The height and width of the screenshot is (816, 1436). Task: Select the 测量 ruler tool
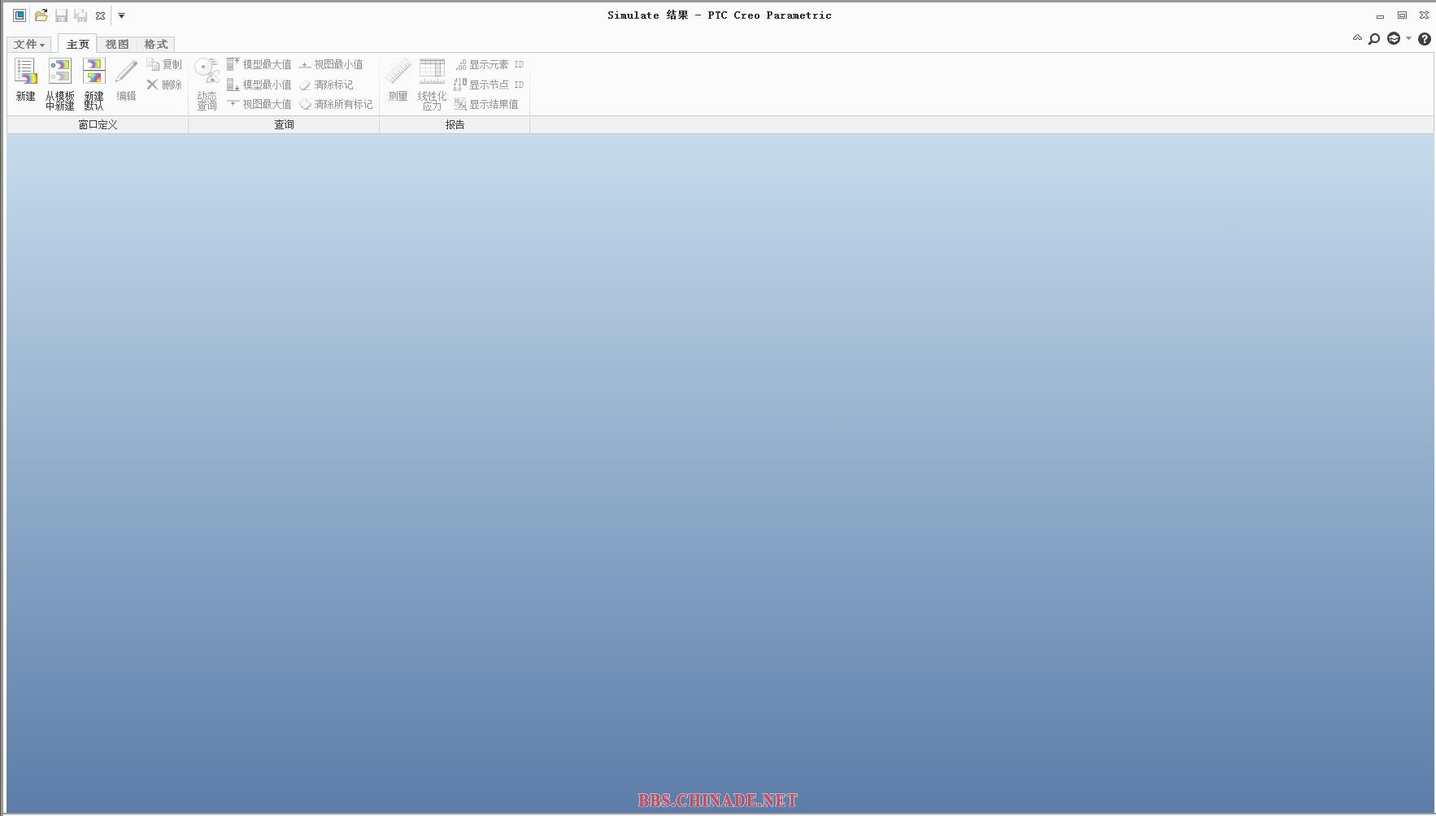(x=398, y=80)
